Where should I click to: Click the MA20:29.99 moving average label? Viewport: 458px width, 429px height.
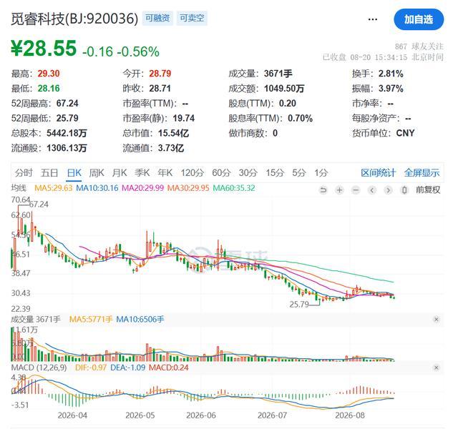point(142,188)
